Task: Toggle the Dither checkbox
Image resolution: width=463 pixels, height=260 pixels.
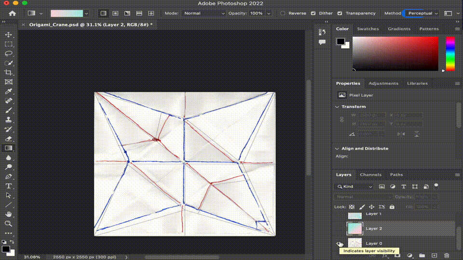Action: pos(313,13)
